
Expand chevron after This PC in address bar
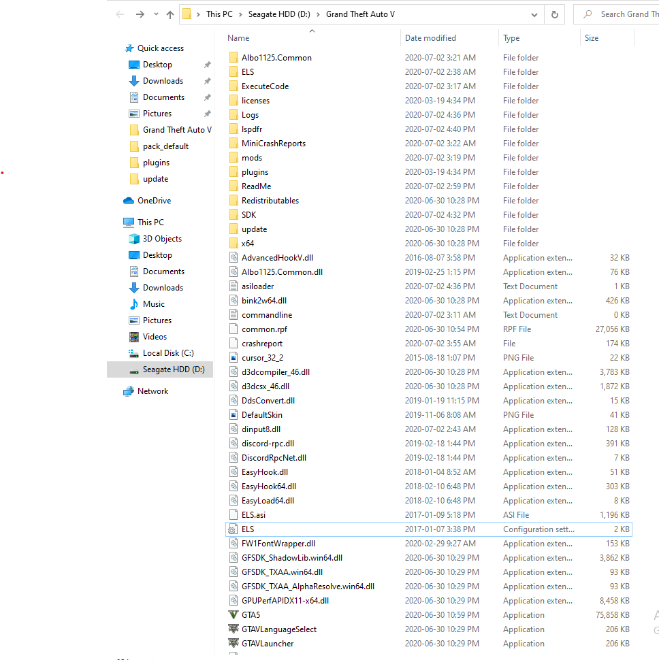[x=240, y=15]
